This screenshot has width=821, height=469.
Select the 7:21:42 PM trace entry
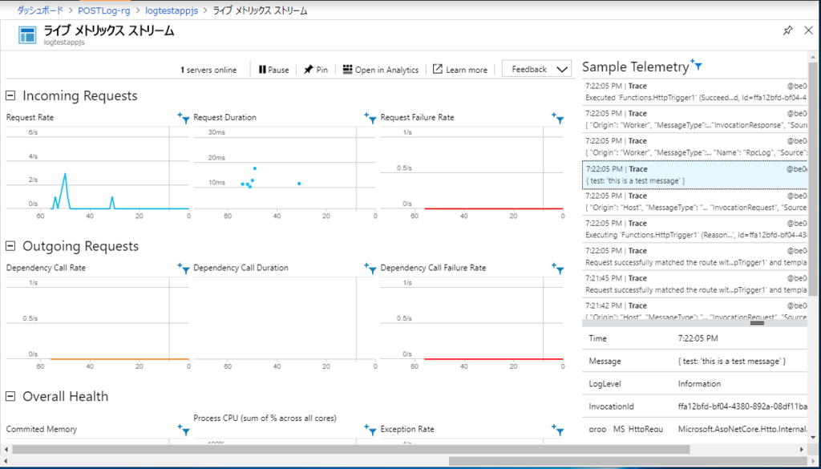click(x=694, y=310)
